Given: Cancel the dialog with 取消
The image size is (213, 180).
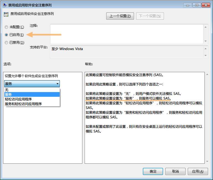Looking at the screenshot, I should click(x=175, y=171).
